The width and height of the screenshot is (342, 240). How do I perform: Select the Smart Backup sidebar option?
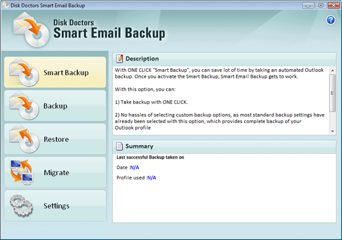[x=55, y=72]
